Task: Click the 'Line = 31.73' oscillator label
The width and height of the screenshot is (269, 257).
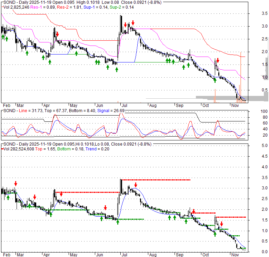Action: coord(31,111)
